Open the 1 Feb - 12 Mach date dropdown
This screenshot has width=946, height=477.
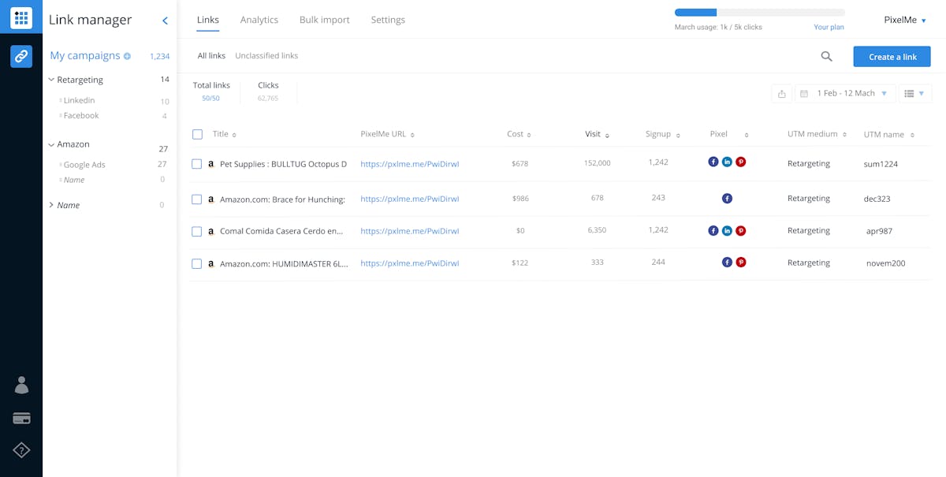[x=845, y=94]
